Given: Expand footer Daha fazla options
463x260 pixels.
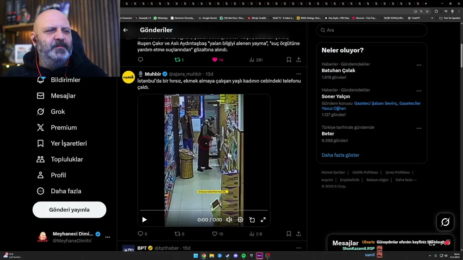Looking at the screenshot, I should [x=406, y=180].
